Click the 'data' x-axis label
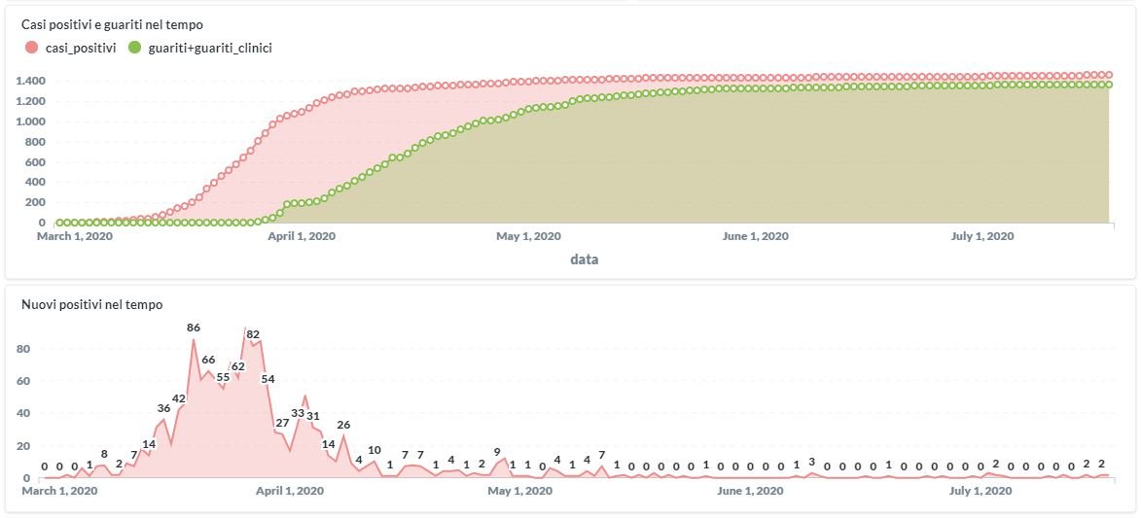 [584, 259]
